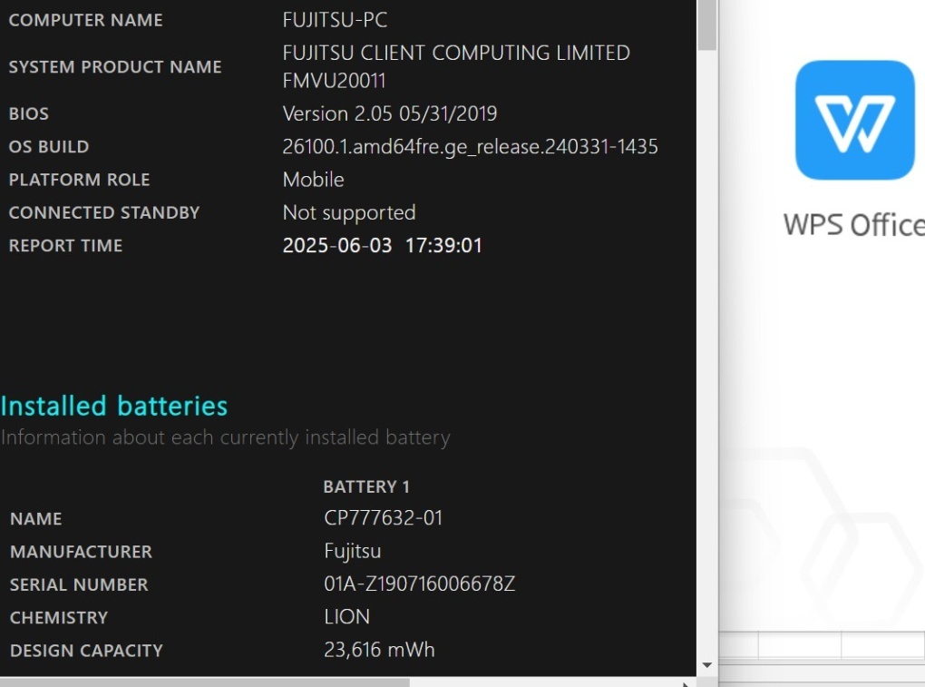Click the "CONNECTED STANDBY" label
This screenshot has height=687, width=925.
pos(103,212)
